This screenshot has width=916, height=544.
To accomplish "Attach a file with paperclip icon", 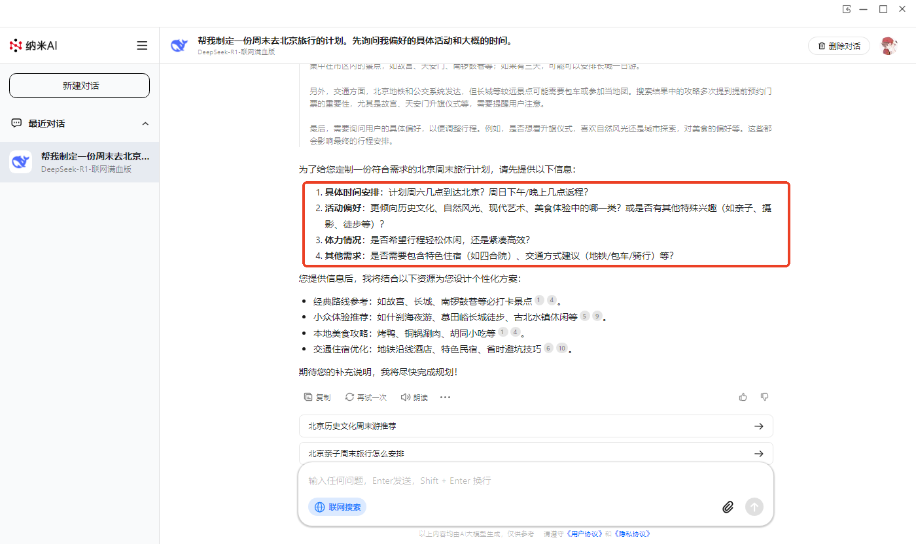I will (728, 507).
